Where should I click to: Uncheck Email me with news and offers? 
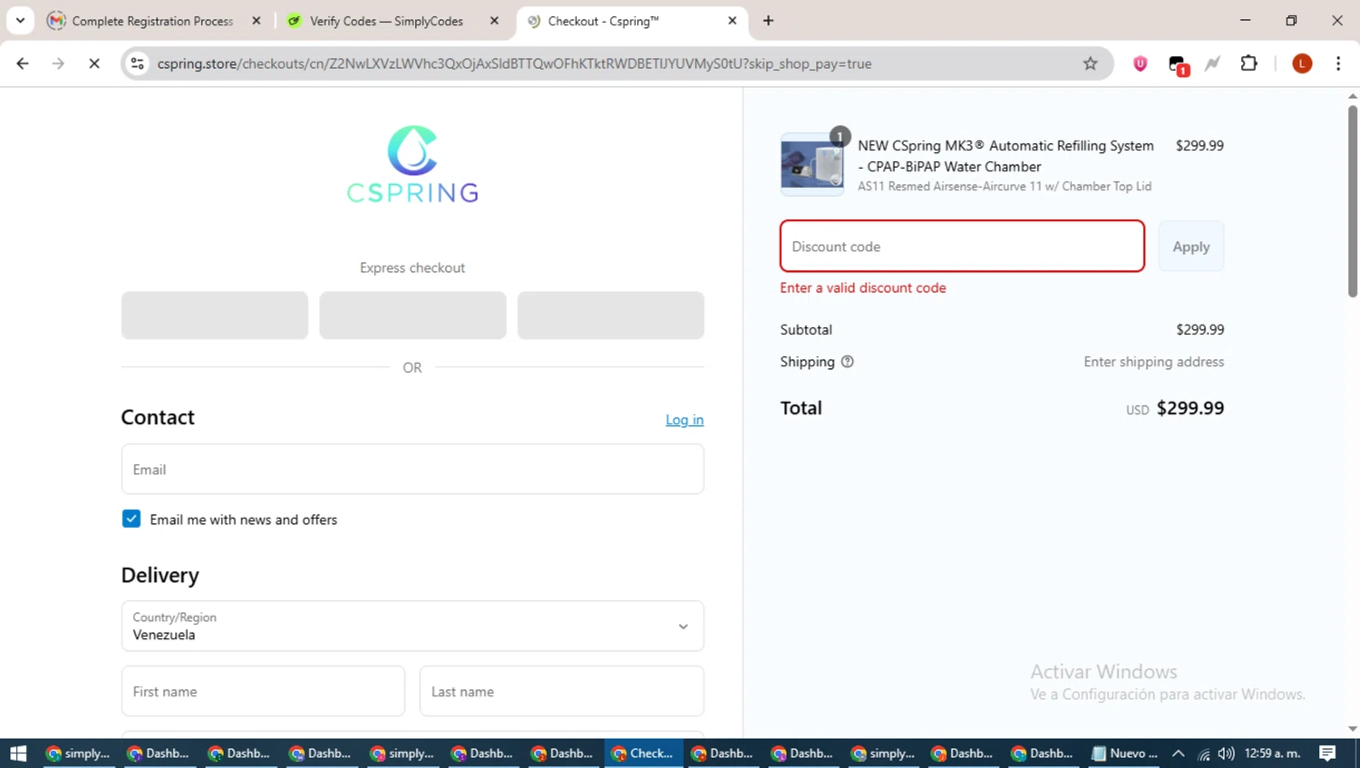point(131,519)
